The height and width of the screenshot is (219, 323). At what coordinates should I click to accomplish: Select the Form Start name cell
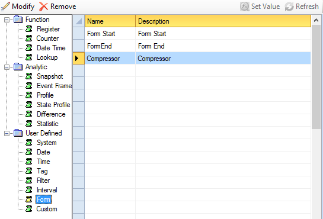(110, 34)
